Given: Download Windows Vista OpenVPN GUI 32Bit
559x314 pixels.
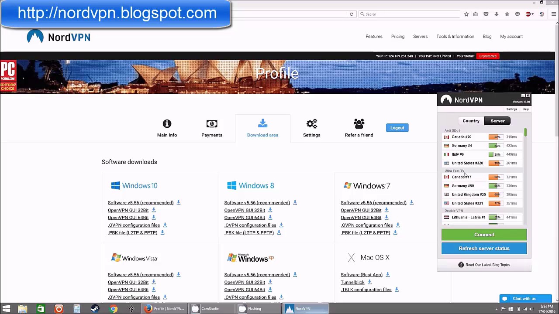Looking at the screenshot, I should pos(128,282).
